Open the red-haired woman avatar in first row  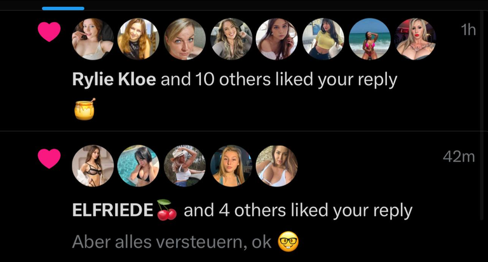[x=93, y=39]
